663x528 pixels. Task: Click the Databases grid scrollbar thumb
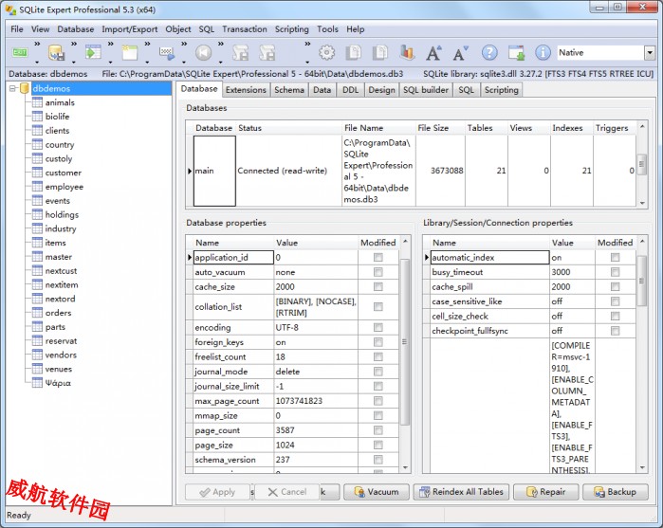(x=642, y=164)
